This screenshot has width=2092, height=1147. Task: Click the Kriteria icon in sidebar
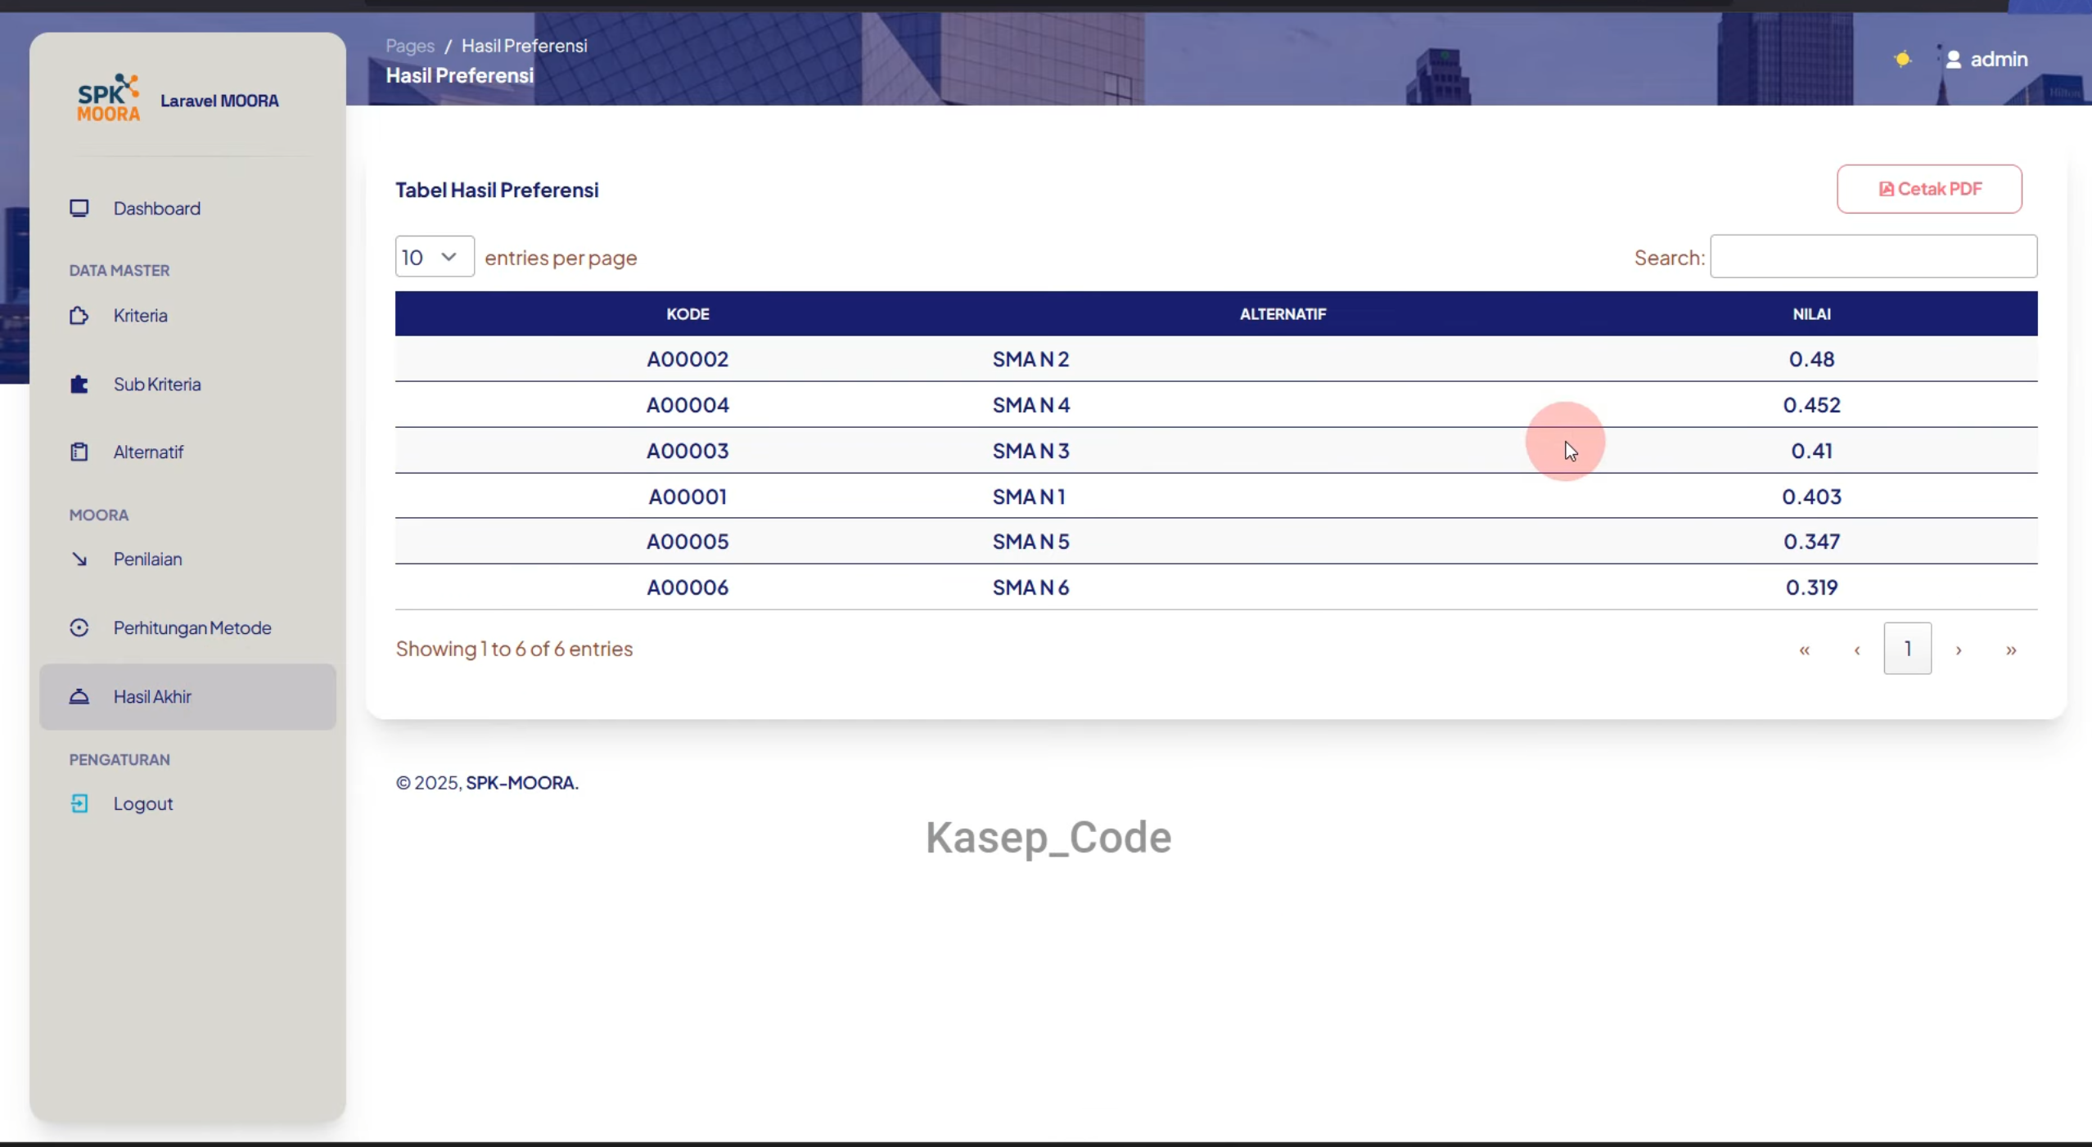pos(79,316)
